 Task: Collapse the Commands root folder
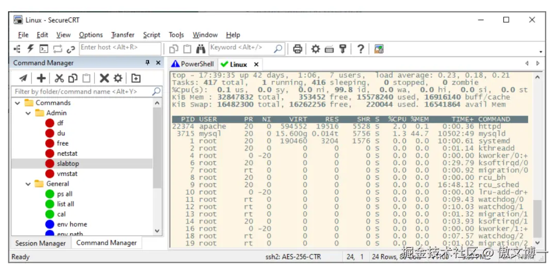click(x=18, y=103)
